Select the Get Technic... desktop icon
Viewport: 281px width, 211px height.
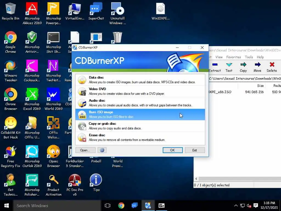pyautogui.click(x=11, y=185)
